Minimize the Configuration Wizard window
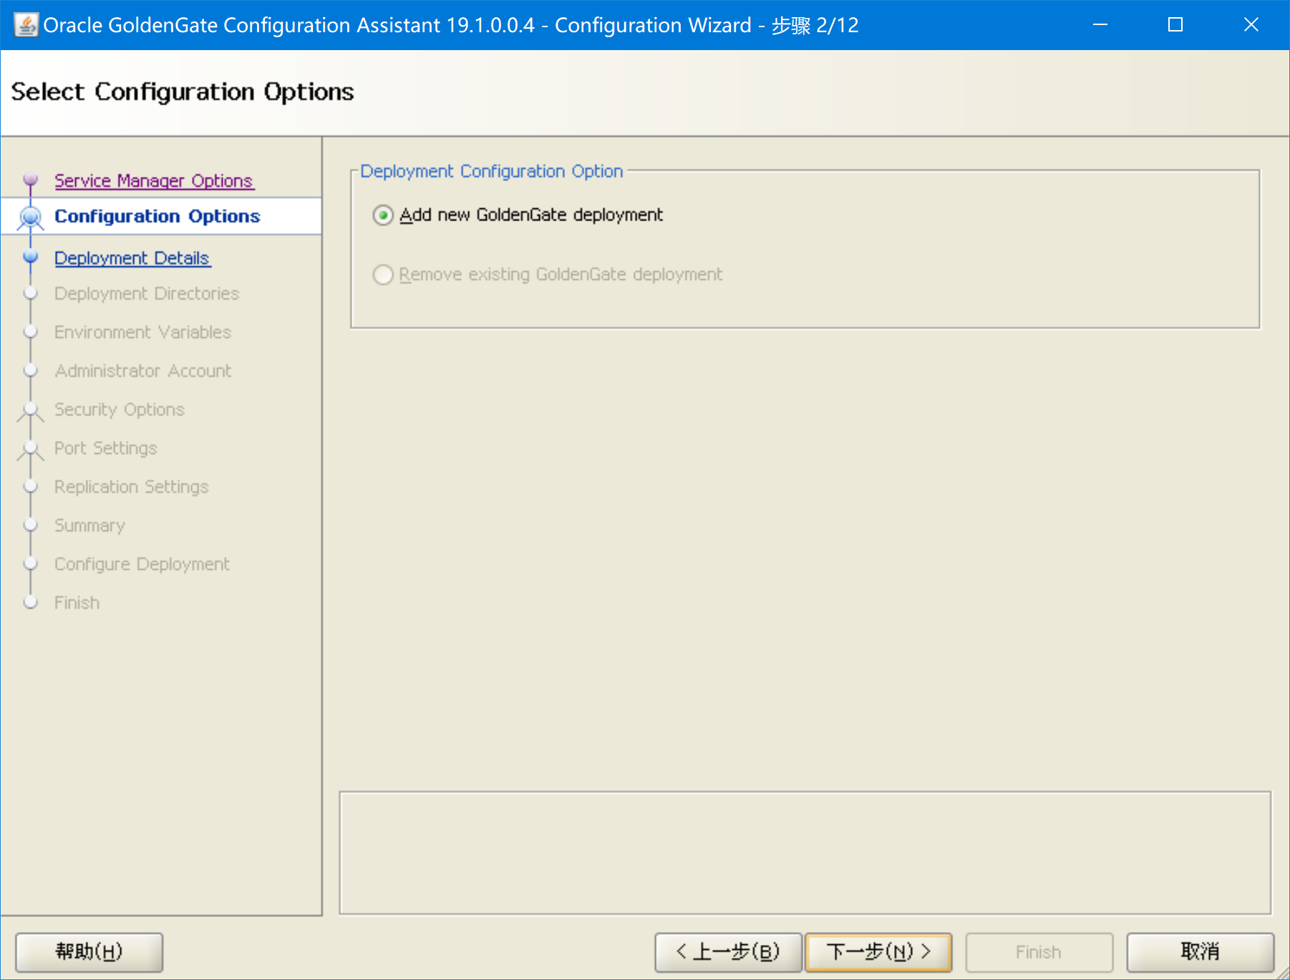 (x=1100, y=25)
